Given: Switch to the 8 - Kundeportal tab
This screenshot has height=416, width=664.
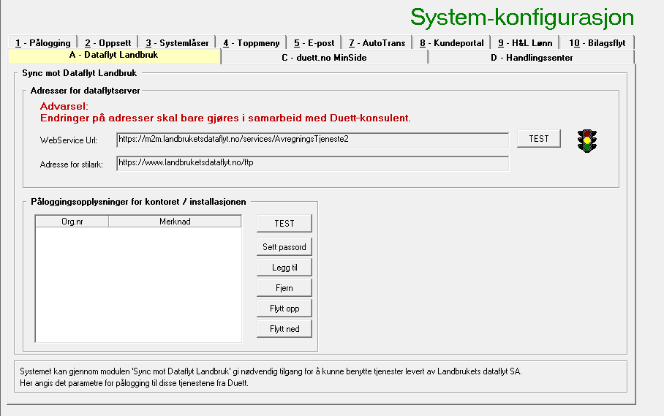Looking at the screenshot, I should (x=451, y=42).
